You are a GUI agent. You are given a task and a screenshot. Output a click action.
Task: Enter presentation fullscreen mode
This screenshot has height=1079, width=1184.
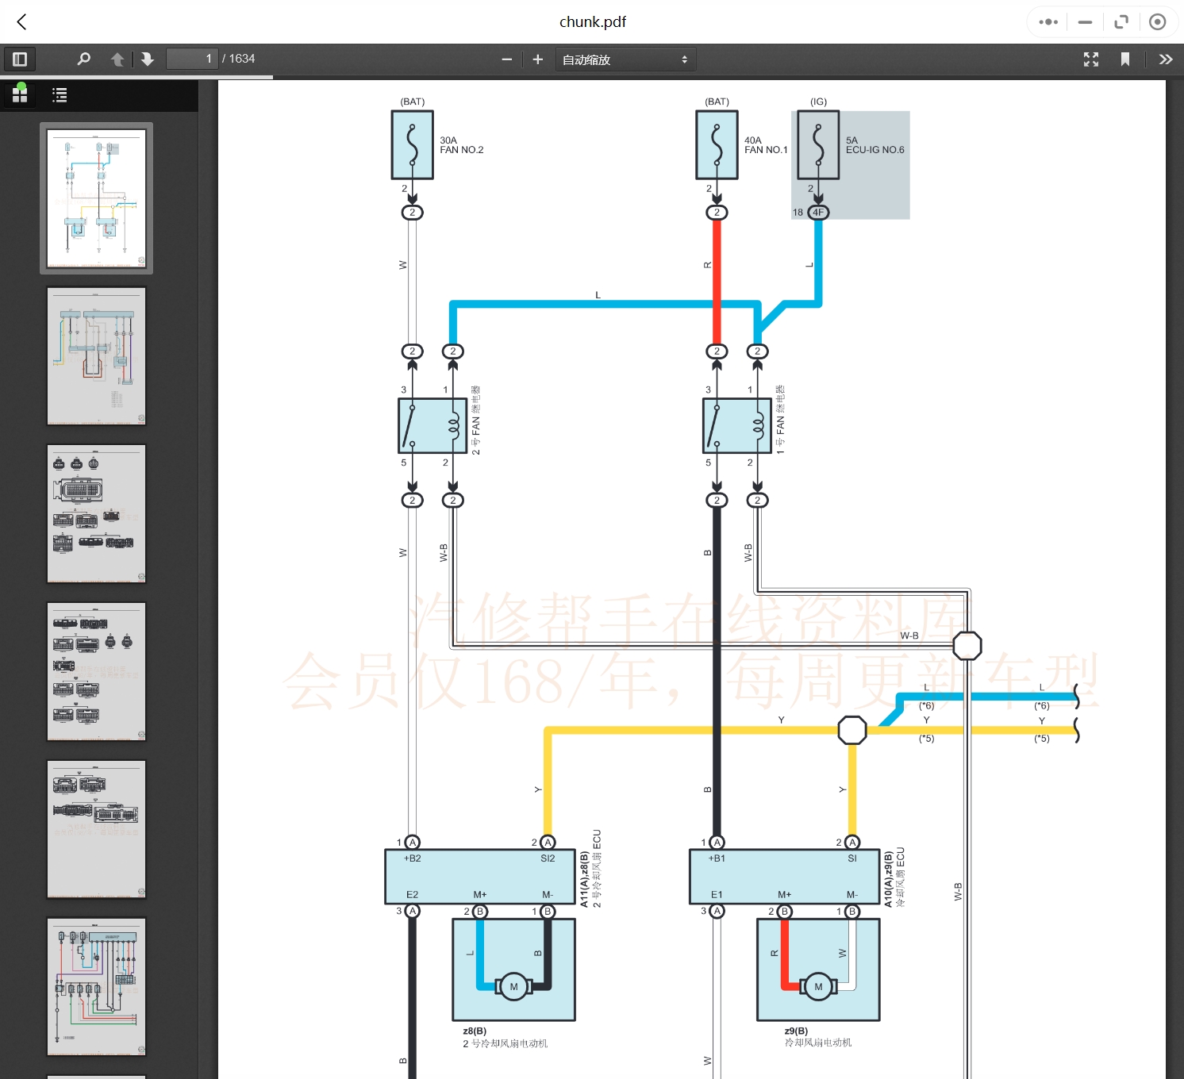point(1090,60)
